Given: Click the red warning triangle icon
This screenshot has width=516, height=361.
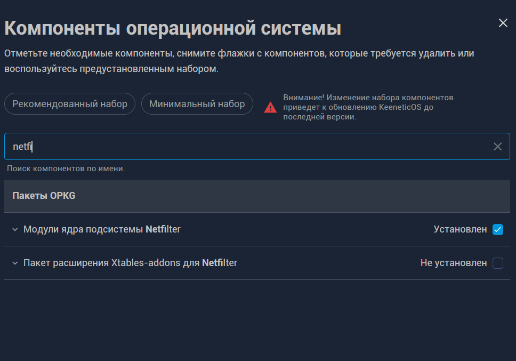Looking at the screenshot, I should (x=270, y=108).
